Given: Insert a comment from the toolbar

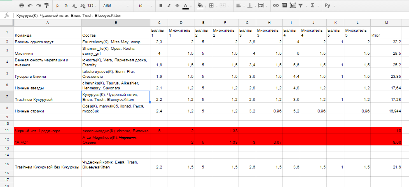Looking at the screenshot, I should (x=284, y=6).
